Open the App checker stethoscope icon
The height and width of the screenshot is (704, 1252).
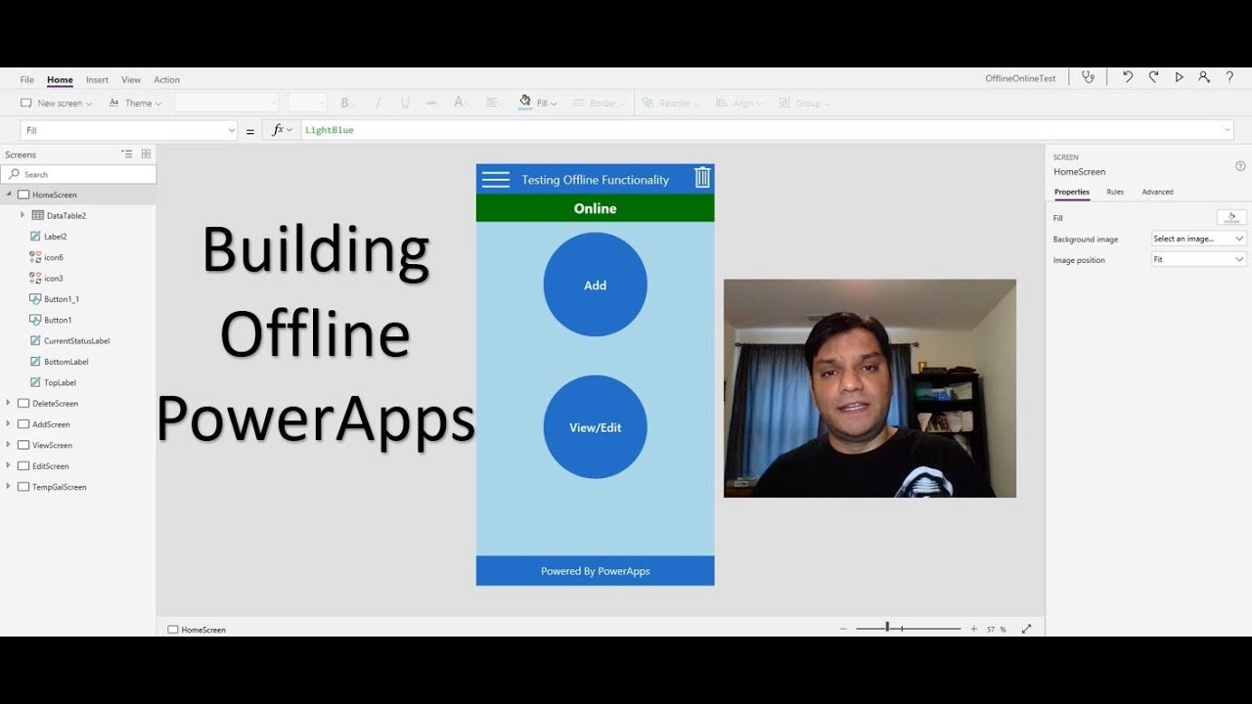click(x=1088, y=77)
